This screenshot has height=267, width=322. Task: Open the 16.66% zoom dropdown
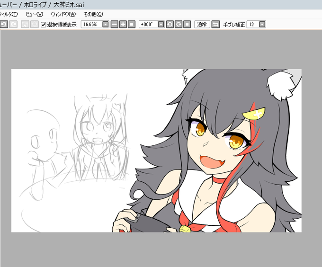click(x=105, y=25)
